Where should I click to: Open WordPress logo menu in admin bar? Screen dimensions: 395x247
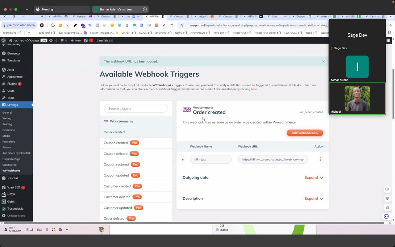click(x=4, y=40)
